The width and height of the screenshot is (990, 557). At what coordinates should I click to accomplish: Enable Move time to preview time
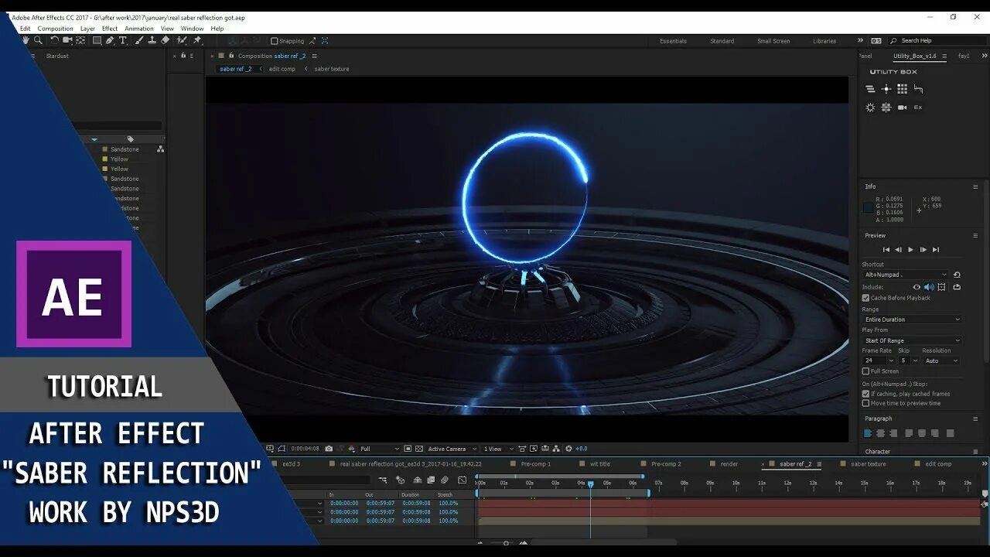tap(865, 403)
